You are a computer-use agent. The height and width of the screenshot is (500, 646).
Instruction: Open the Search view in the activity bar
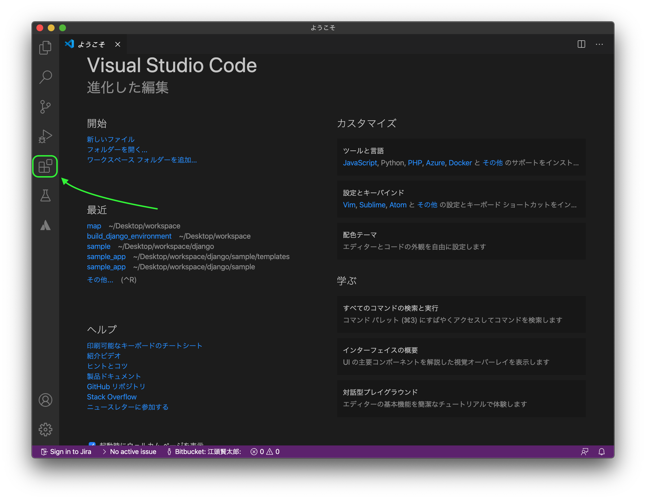click(x=45, y=77)
